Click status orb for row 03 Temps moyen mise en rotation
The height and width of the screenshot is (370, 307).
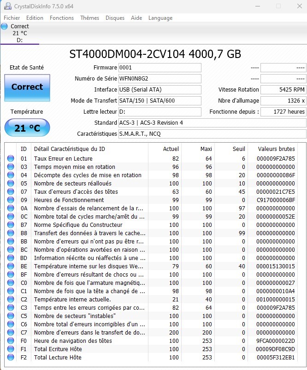point(11,167)
